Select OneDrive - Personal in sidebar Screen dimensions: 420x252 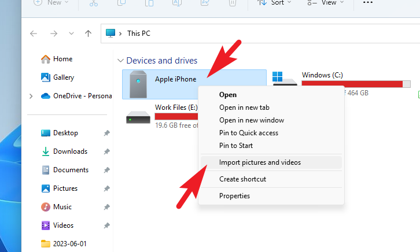(76, 96)
